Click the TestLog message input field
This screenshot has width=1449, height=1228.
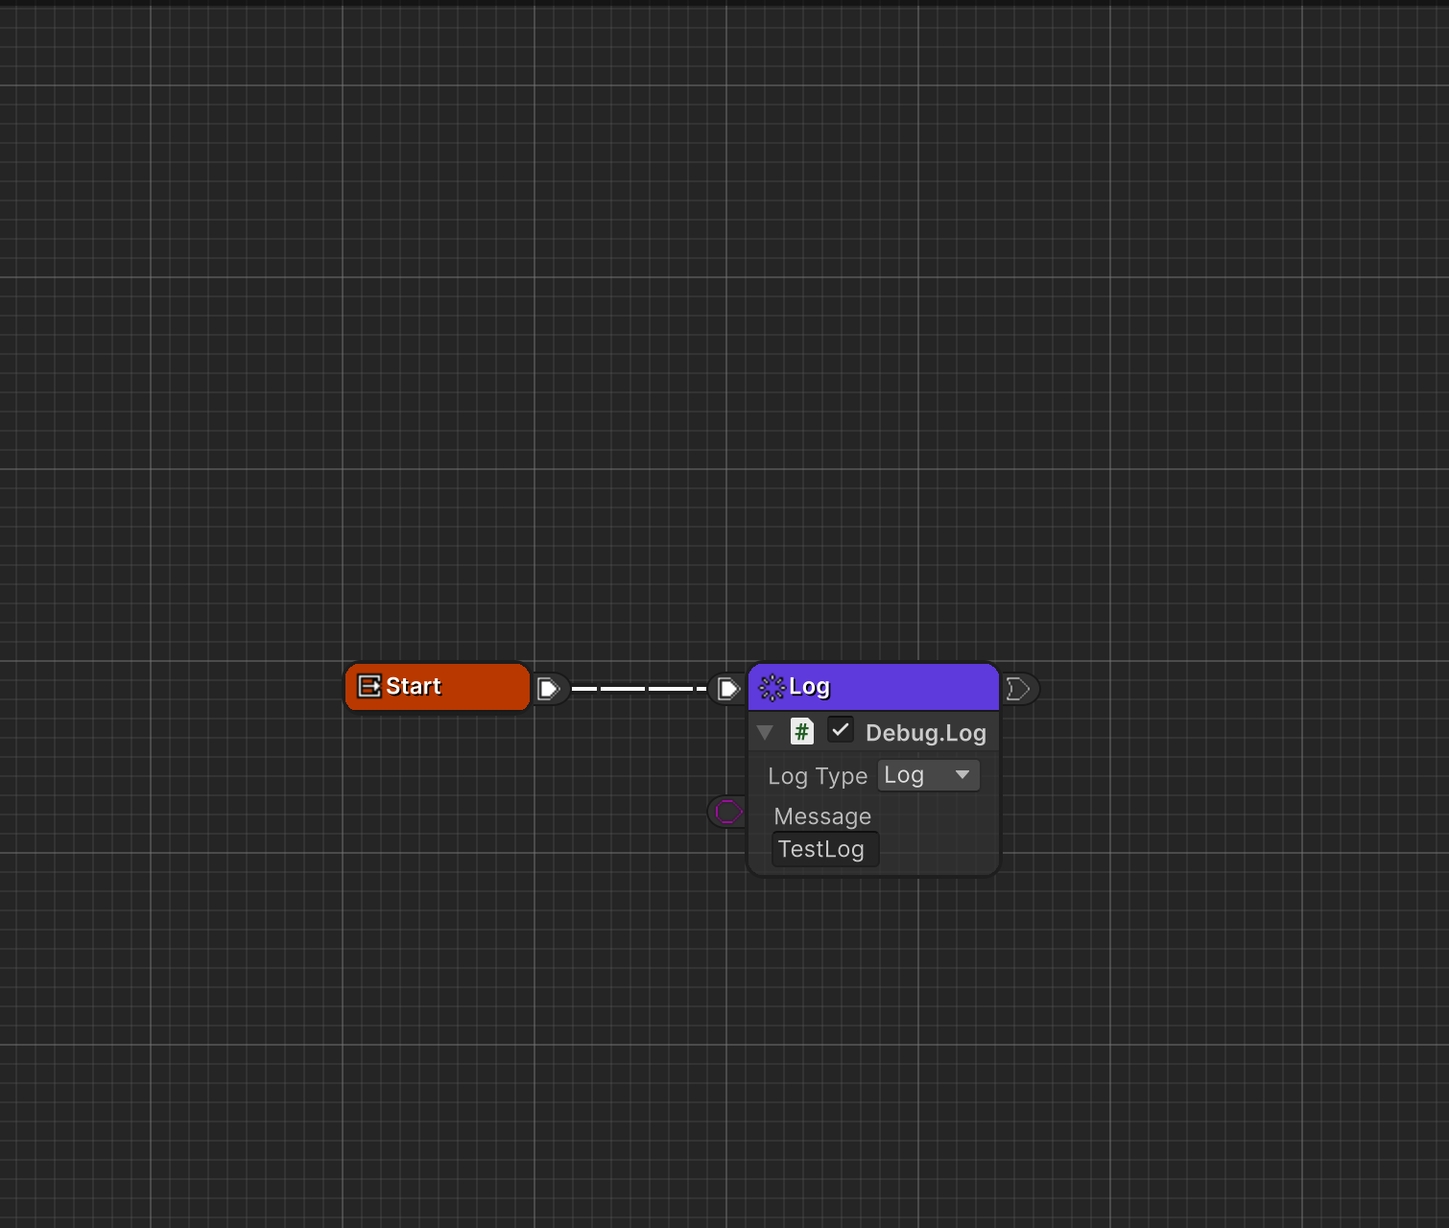click(823, 849)
